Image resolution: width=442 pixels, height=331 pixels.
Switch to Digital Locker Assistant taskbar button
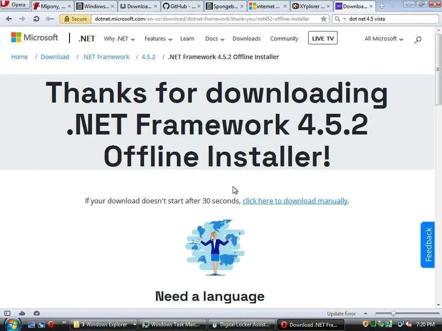point(242,325)
